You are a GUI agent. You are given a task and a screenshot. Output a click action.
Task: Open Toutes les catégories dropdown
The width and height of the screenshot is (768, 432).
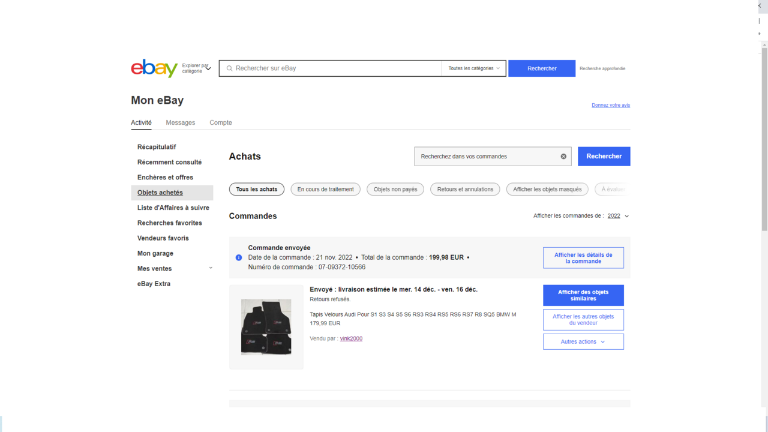pos(473,68)
